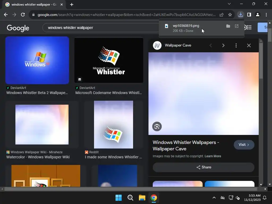
Task: Click horizontal scrollbar right arrow
Action: pos(265,189)
